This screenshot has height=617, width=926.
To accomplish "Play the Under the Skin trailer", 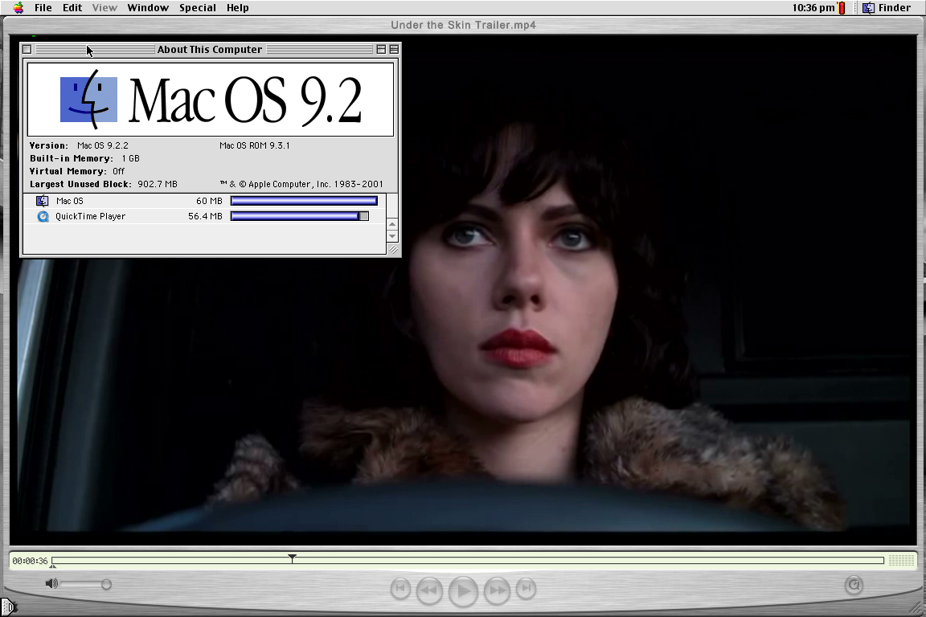I will point(464,590).
